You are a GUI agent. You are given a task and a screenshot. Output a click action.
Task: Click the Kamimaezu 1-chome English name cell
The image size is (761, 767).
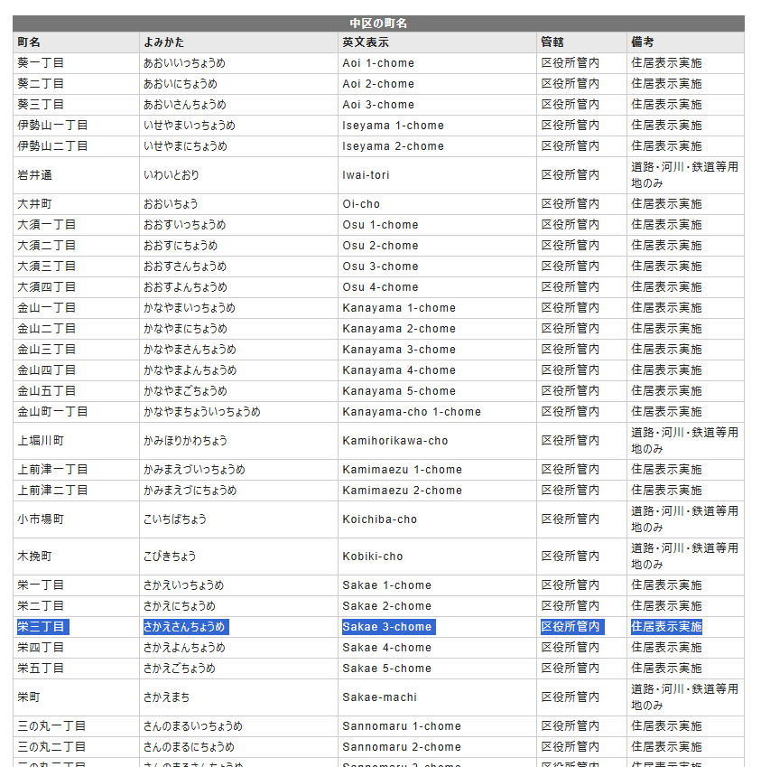[x=402, y=470]
